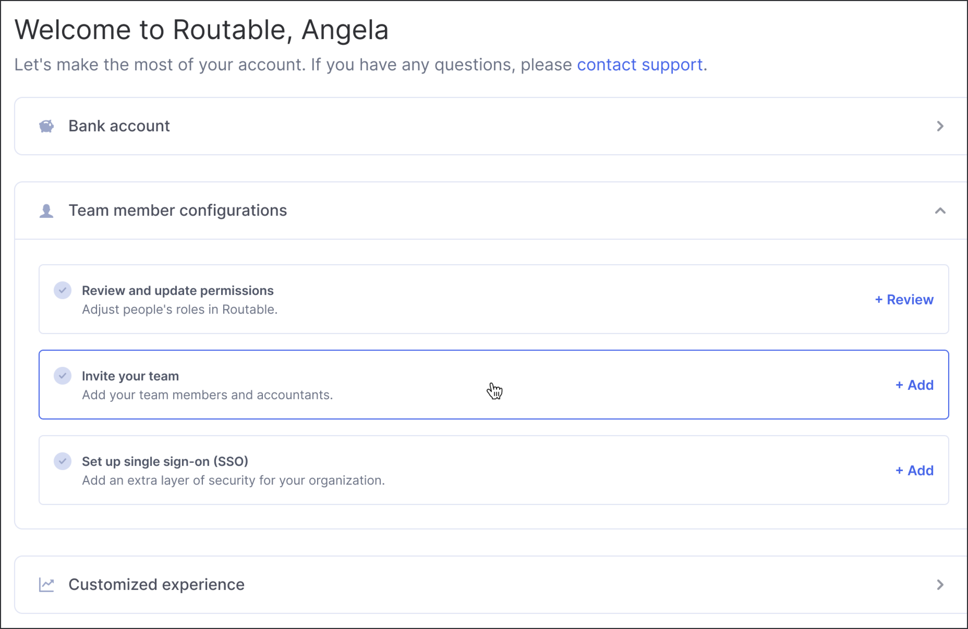Click the person icon beside Team member configurations

tap(46, 211)
